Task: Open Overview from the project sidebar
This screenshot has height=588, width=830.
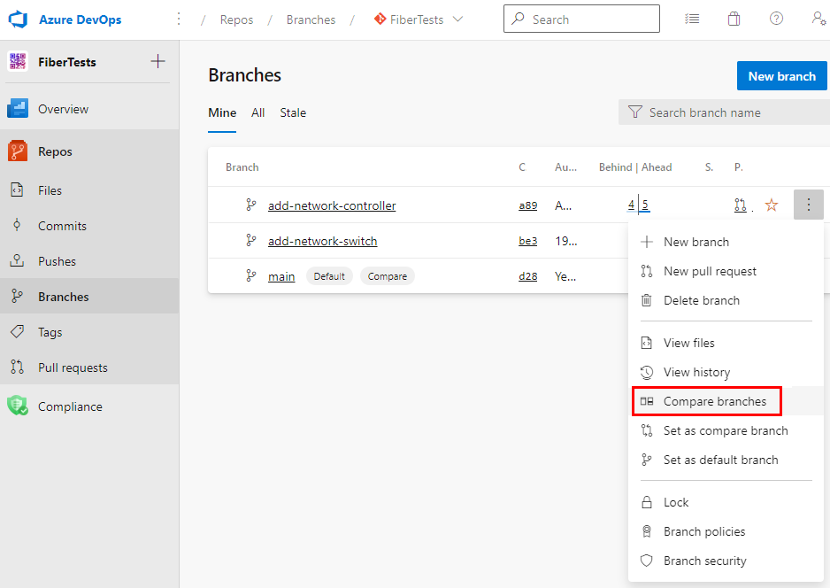Action: (x=64, y=108)
